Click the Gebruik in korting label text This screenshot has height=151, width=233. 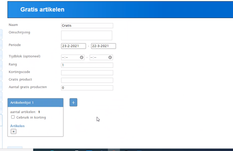pos(31,117)
